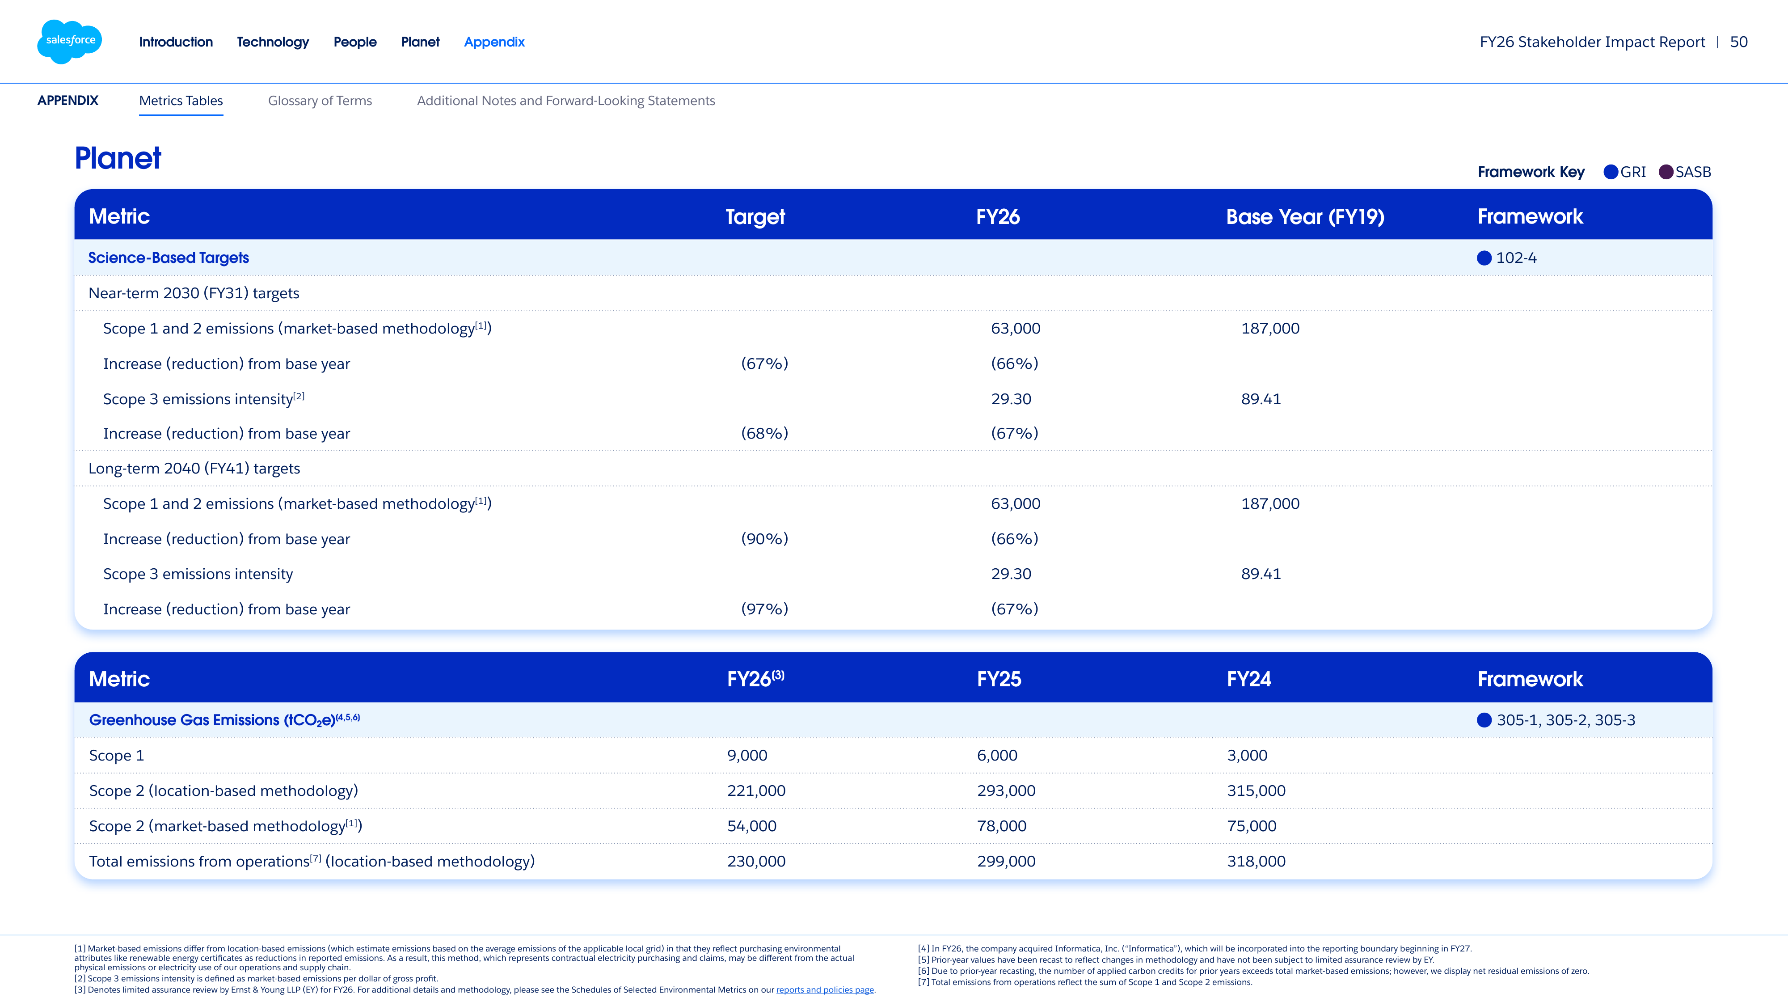
Task: Click the FY25 value 78,000
Action: coord(1002,826)
